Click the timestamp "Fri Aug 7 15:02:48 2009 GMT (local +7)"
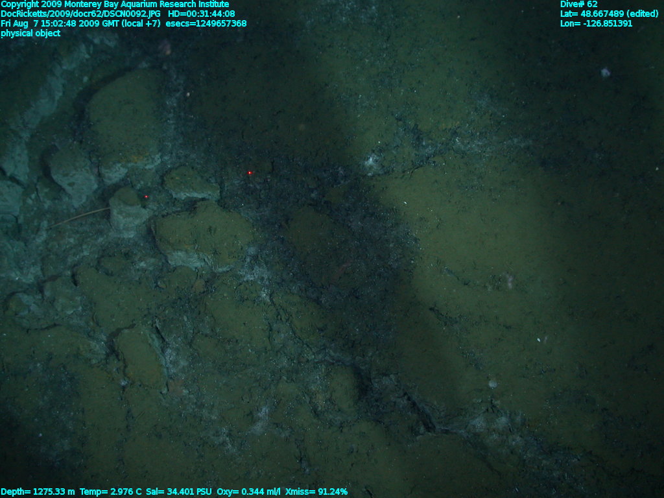 [80, 24]
